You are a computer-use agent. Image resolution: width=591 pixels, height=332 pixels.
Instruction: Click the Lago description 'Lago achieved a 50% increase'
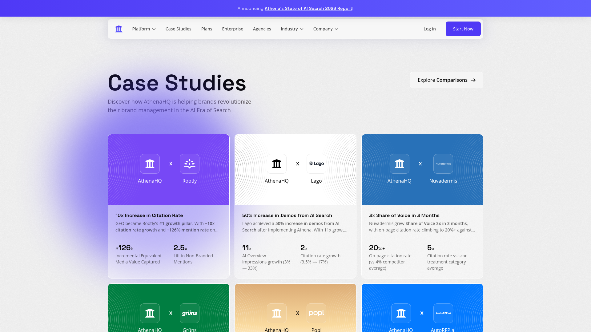(295, 227)
